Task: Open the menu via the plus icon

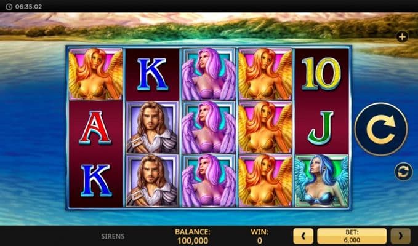Action: coord(402,36)
